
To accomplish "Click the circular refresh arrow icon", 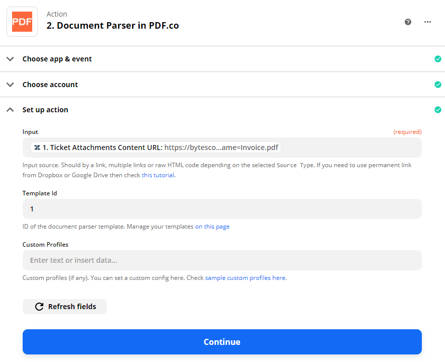I will [40, 306].
